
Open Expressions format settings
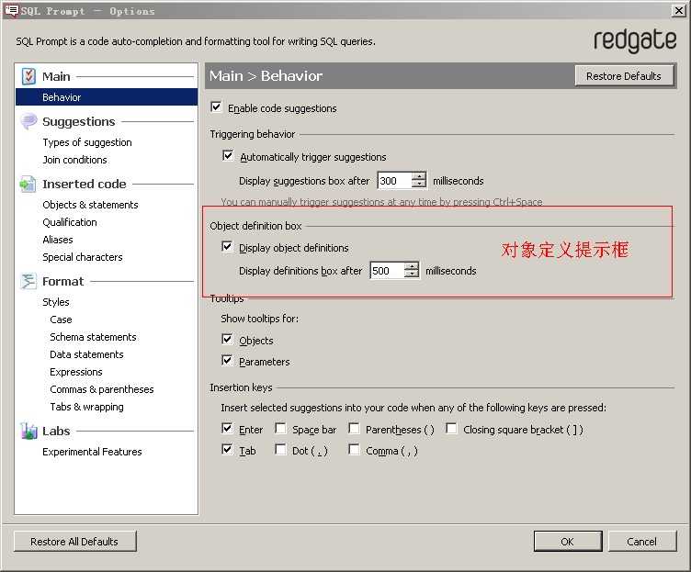pyautogui.click(x=75, y=372)
